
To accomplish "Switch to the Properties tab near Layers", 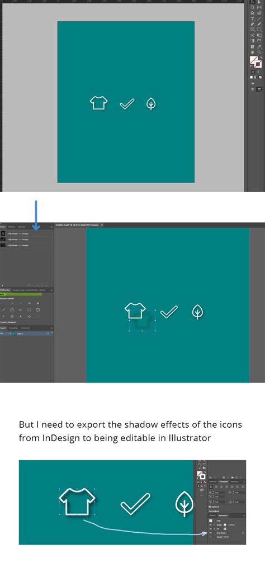I will (13, 328).
